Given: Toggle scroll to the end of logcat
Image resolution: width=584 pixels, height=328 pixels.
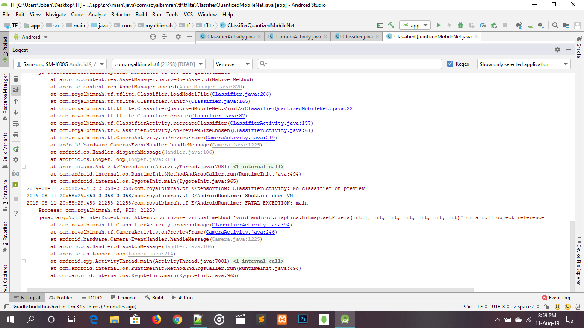Looking at the screenshot, I should (16, 90).
